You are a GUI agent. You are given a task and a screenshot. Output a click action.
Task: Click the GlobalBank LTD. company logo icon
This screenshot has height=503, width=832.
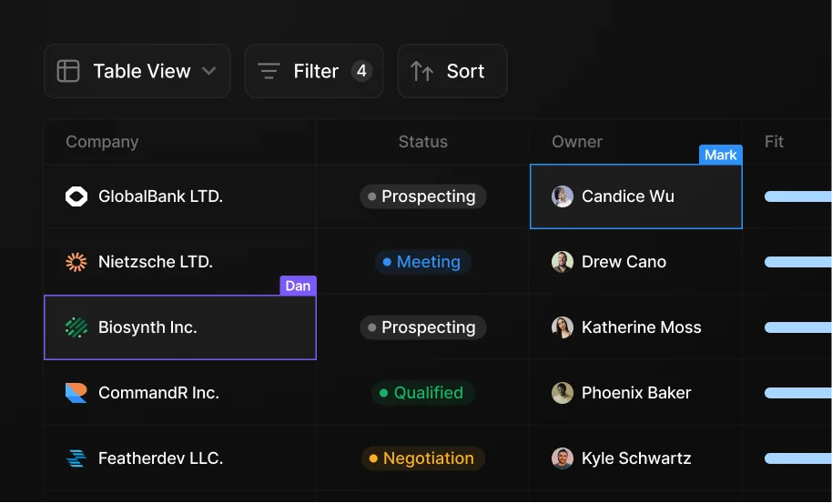pyautogui.click(x=76, y=196)
